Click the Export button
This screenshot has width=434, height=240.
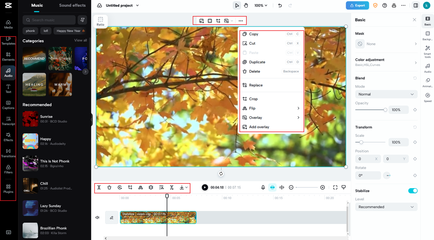tap(357, 5)
